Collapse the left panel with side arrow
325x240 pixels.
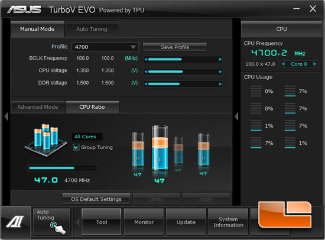point(6,116)
